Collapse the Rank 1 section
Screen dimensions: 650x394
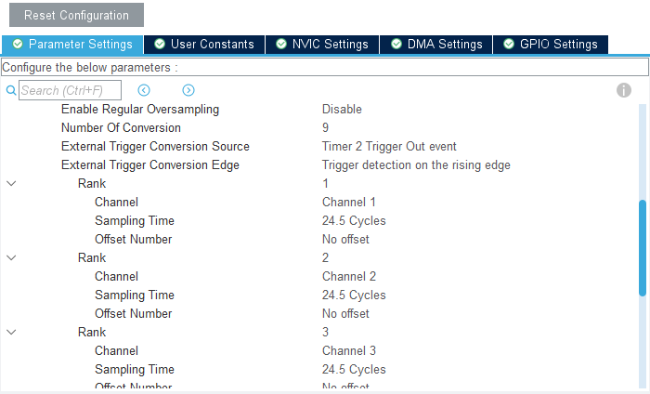(11, 183)
